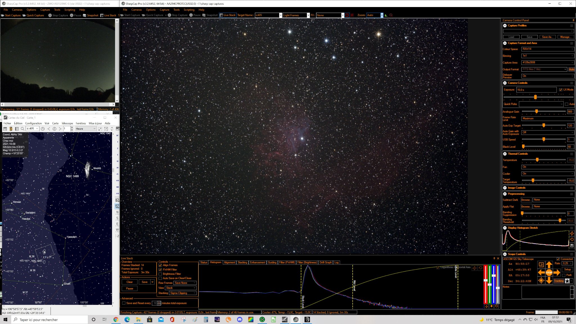The image size is (576, 324).
Task: Click the spiral search icon in Scope Controls
Action: click(x=541, y=264)
